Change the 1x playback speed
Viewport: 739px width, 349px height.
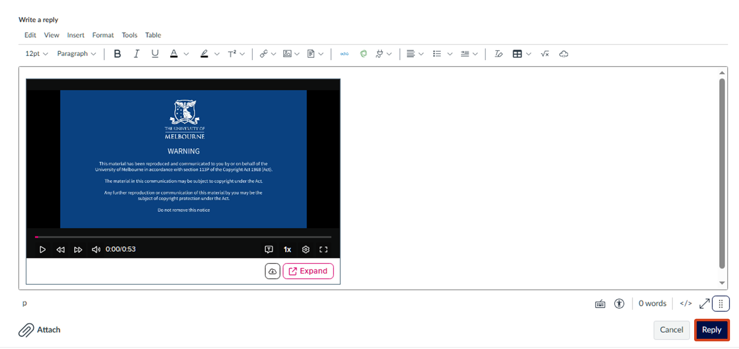tap(287, 250)
